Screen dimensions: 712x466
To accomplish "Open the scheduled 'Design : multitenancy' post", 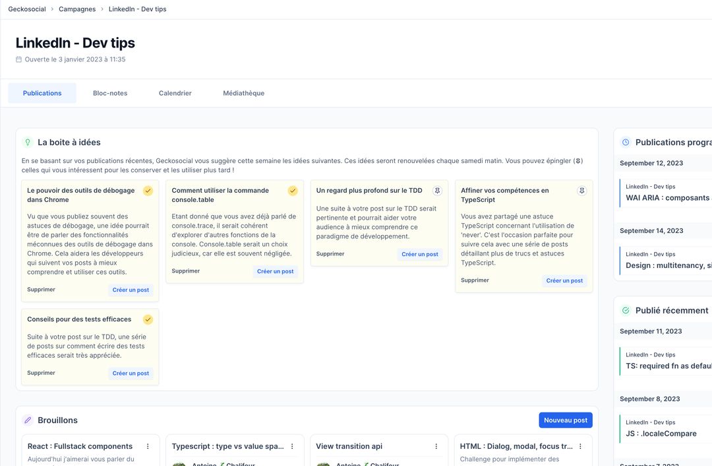I will [x=666, y=261].
